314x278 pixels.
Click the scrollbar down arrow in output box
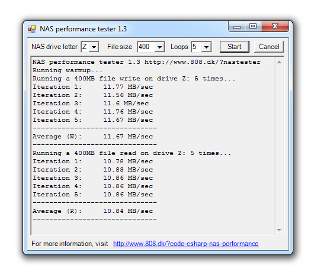click(x=279, y=230)
